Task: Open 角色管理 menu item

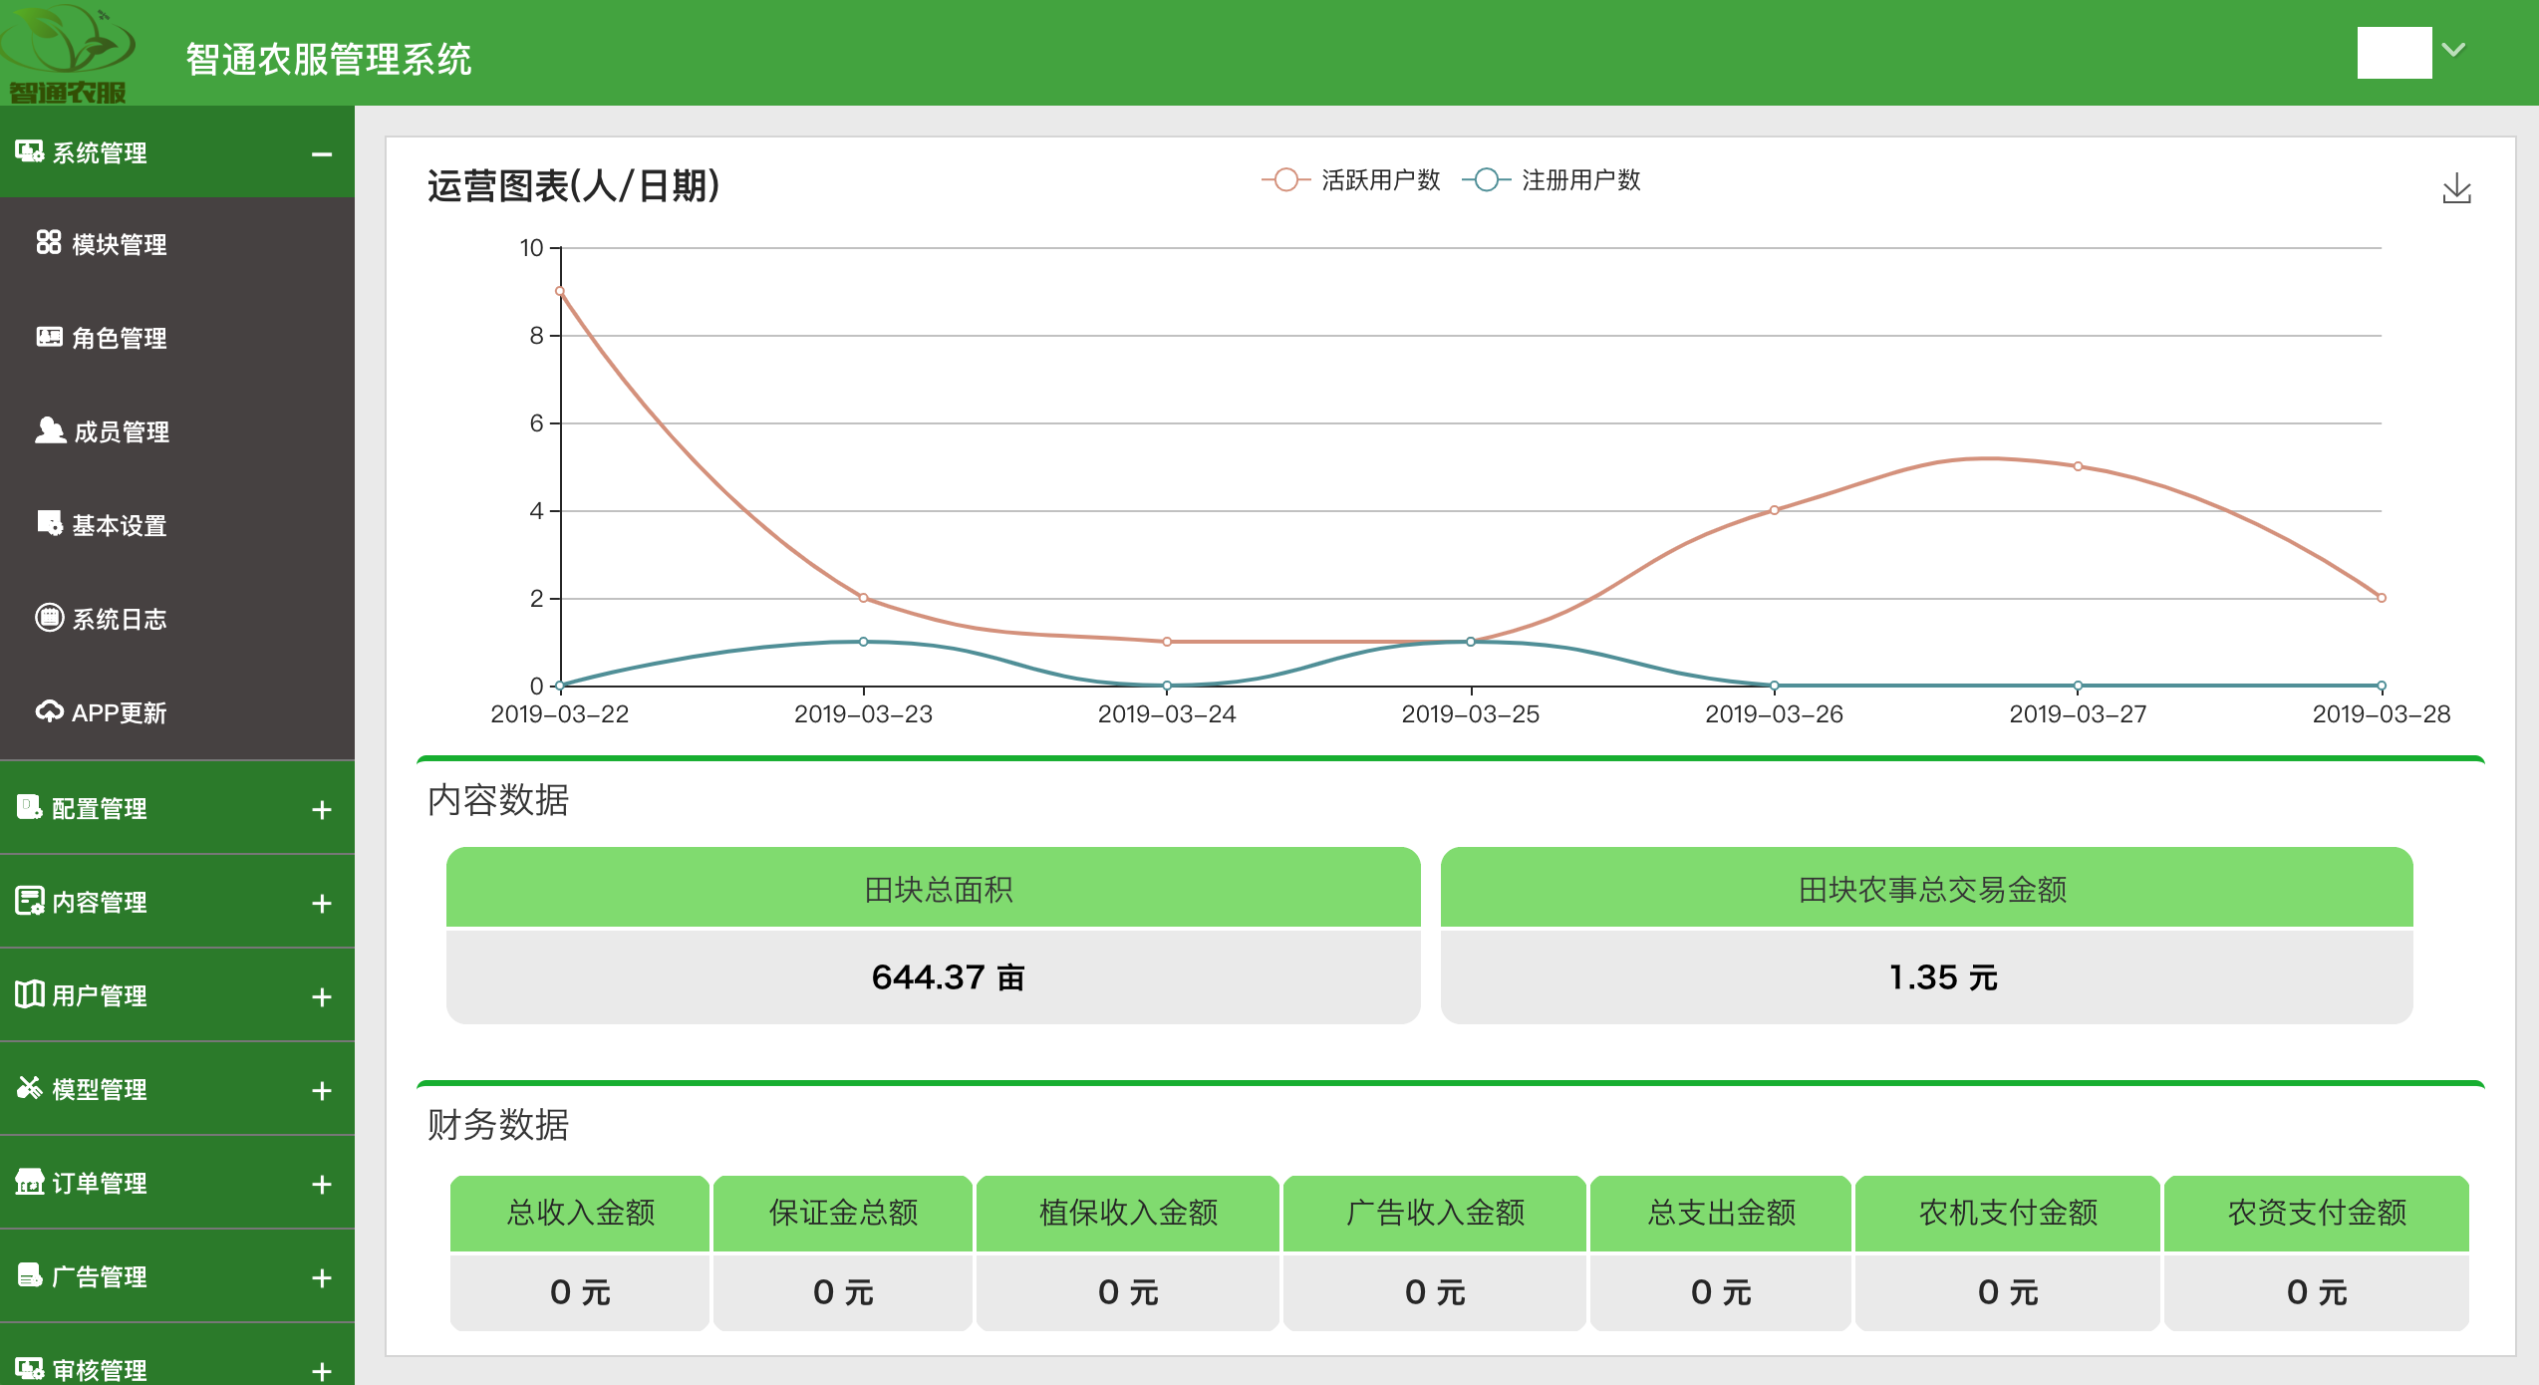Action: (177, 338)
